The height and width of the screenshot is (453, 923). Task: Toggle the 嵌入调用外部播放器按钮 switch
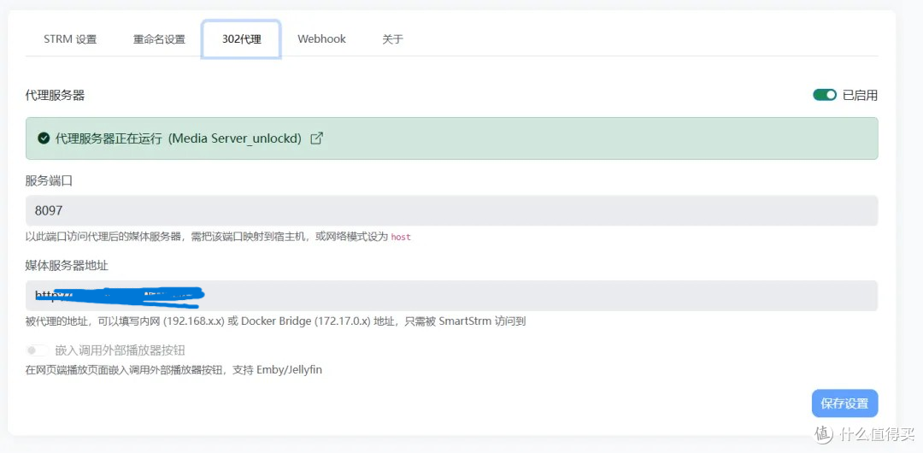pos(37,350)
